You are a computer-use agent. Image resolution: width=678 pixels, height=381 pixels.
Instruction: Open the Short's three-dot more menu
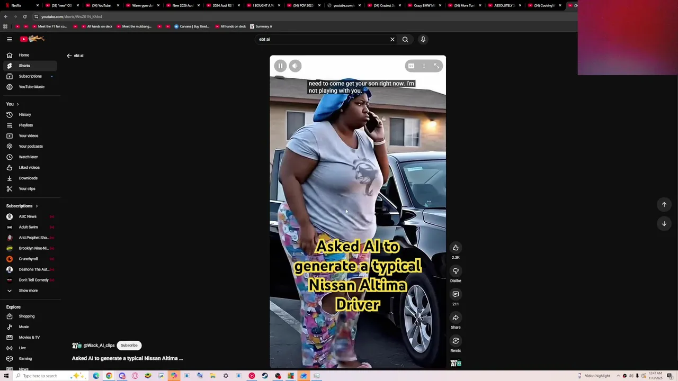(x=424, y=66)
